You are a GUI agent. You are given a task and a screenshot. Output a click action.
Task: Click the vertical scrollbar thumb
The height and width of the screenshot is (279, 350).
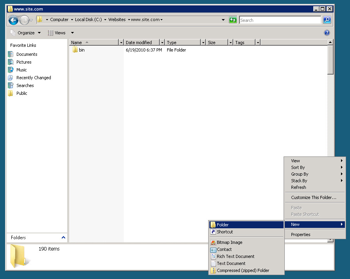coord(330,60)
